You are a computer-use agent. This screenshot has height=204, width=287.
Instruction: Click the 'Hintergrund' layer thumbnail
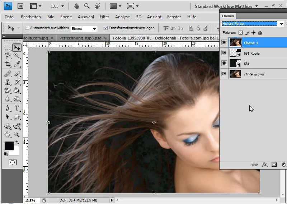click(235, 74)
